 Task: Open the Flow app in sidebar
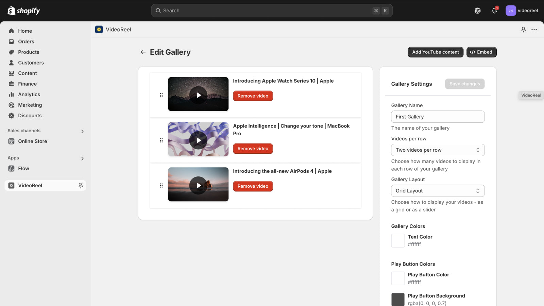(24, 168)
